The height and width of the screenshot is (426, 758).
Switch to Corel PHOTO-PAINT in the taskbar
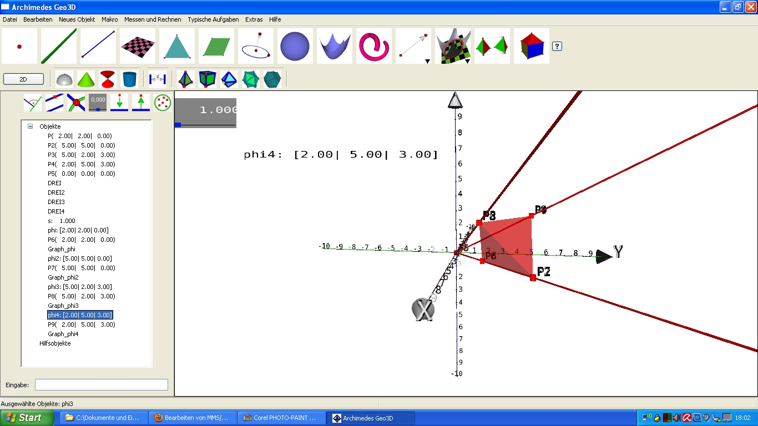pos(281,418)
